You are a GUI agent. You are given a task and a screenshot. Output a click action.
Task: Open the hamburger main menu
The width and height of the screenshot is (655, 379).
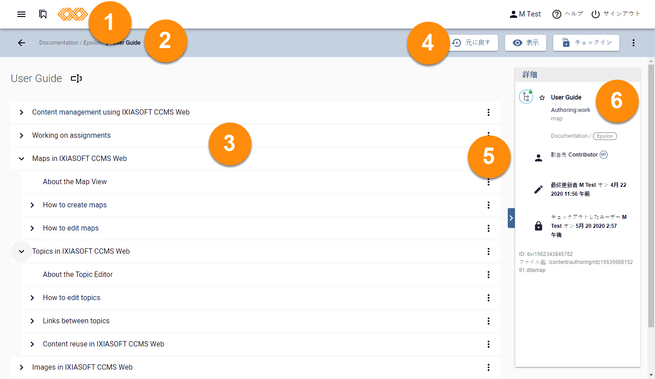coord(21,14)
